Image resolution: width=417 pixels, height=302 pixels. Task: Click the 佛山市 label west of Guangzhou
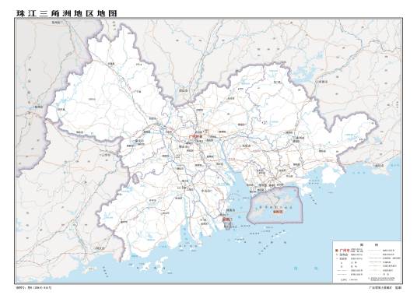184,146
